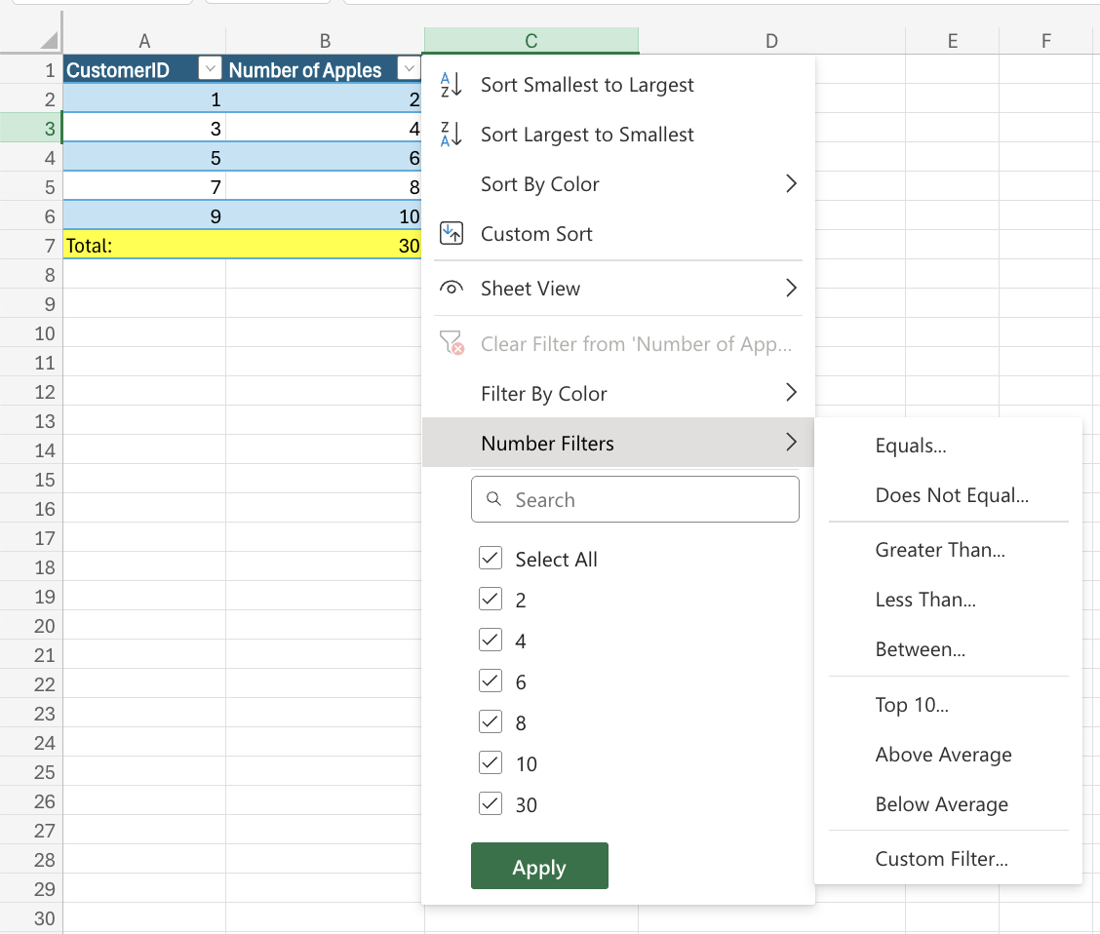This screenshot has width=1100, height=934.
Task: Select the Custom Sort icon
Action: pos(451,233)
